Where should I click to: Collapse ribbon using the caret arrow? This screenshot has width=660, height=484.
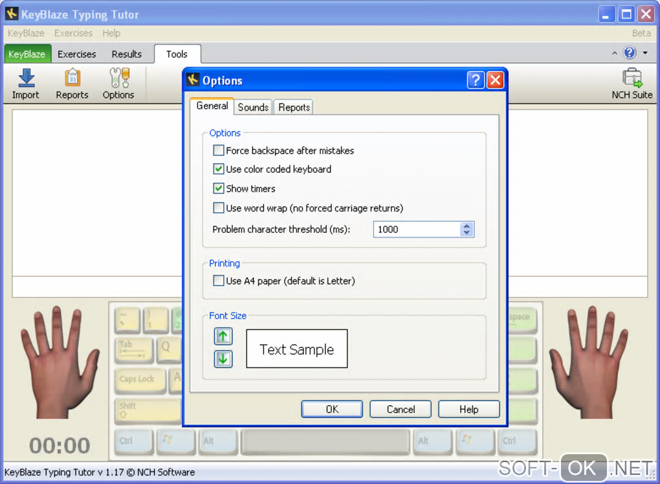[x=615, y=53]
